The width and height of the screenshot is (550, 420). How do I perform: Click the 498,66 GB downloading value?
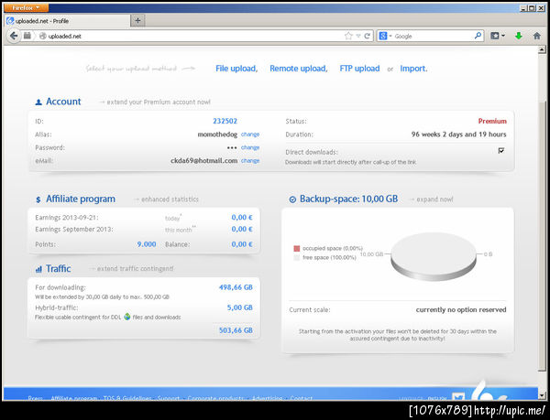236,287
